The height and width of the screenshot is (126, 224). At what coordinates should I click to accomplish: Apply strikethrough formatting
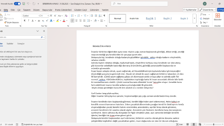[39, 21]
